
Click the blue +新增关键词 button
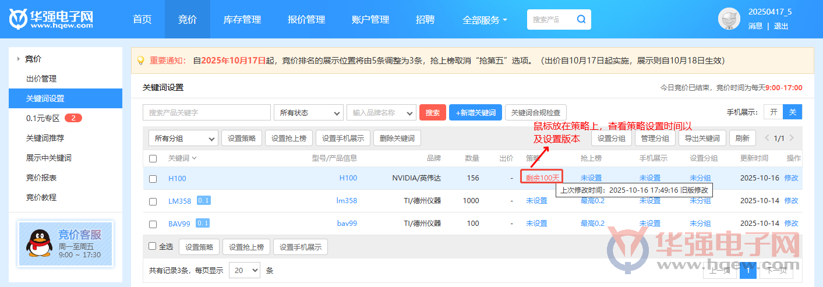(475, 112)
